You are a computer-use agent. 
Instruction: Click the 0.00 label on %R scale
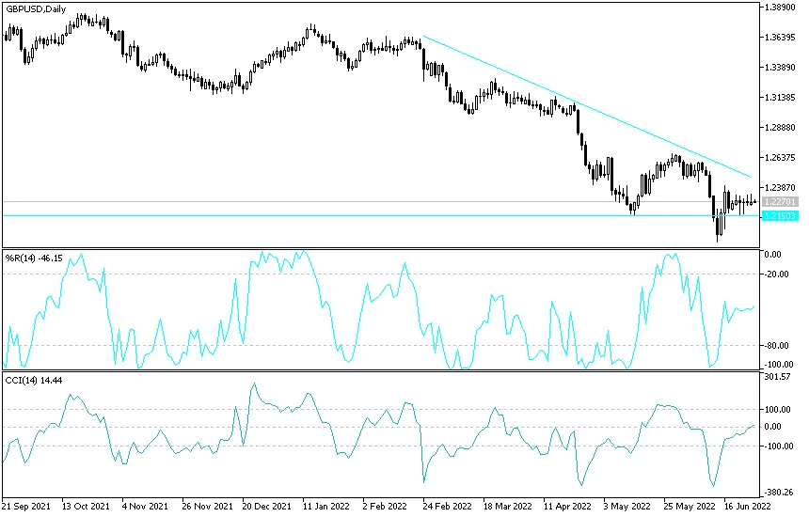(773, 255)
